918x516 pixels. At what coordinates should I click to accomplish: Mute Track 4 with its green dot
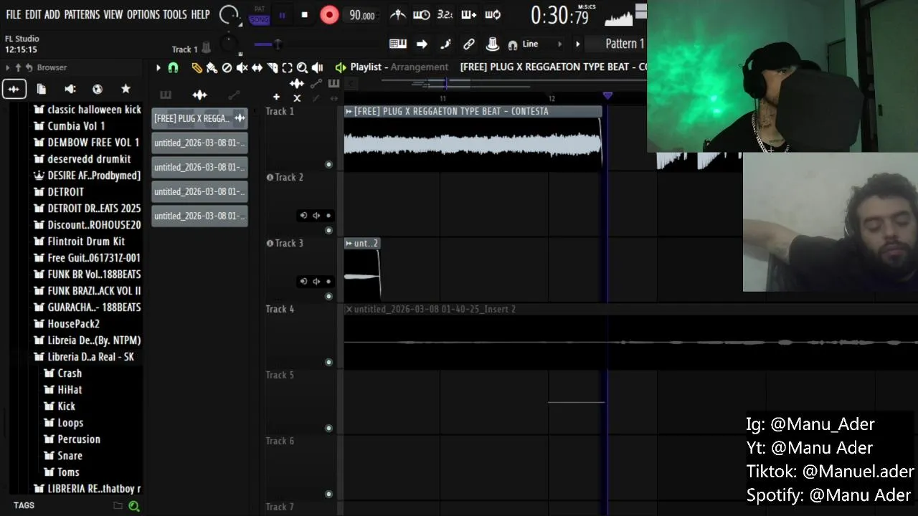(x=328, y=363)
